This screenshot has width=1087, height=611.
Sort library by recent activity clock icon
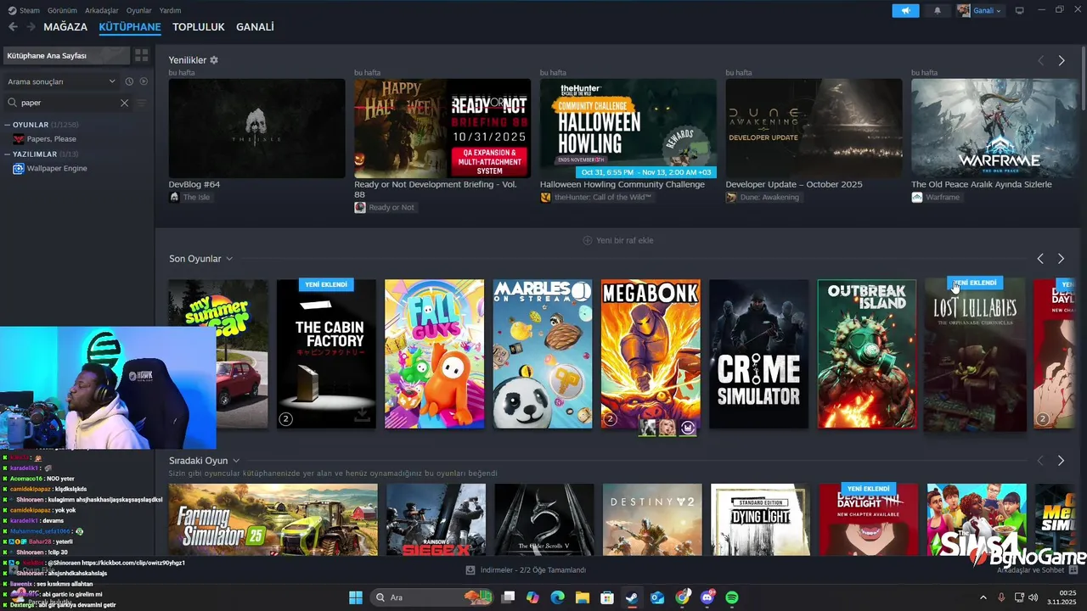pos(129,81)
